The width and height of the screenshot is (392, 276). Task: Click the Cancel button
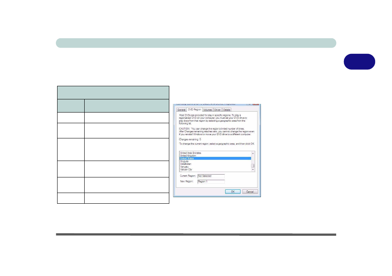(250, 191)
